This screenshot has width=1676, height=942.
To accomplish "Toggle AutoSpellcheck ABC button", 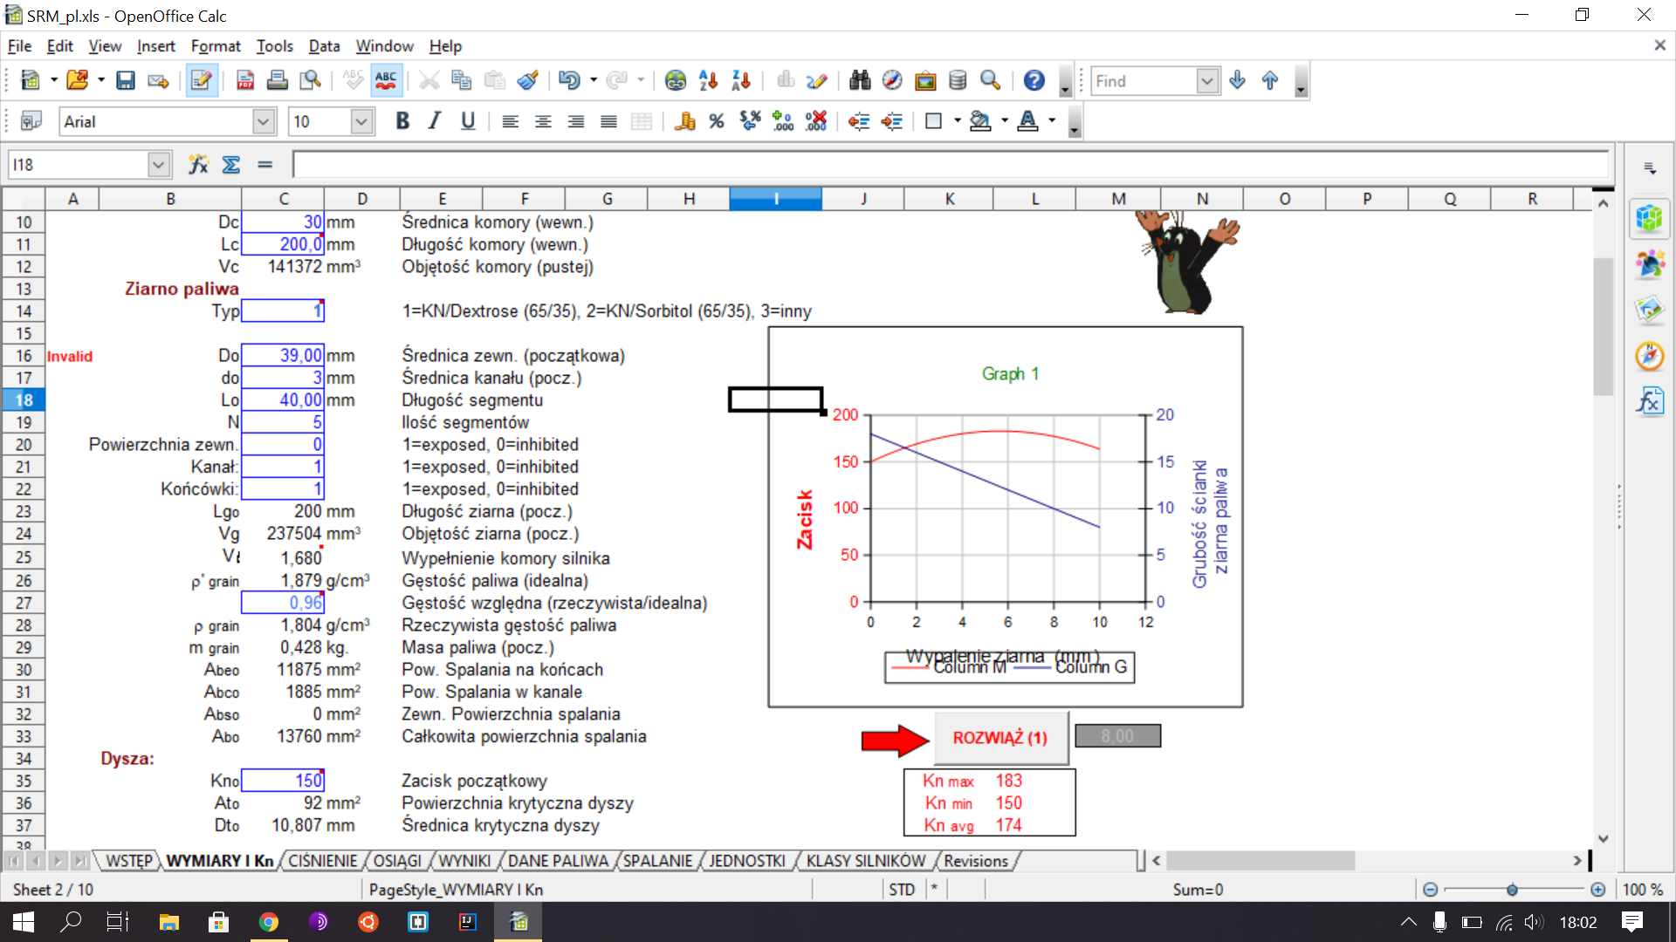I will tap(386, 81).
